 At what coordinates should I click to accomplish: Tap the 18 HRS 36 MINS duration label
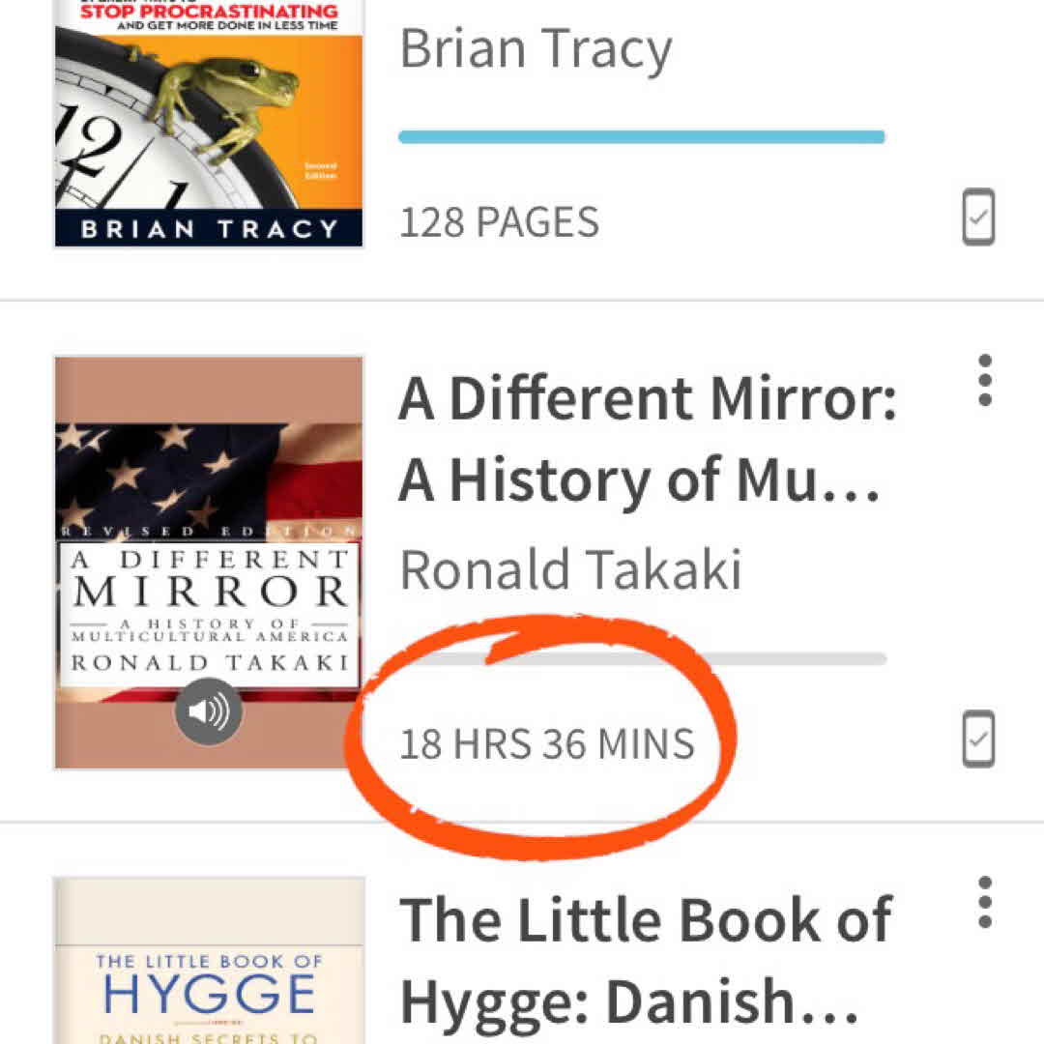(547, 744)
